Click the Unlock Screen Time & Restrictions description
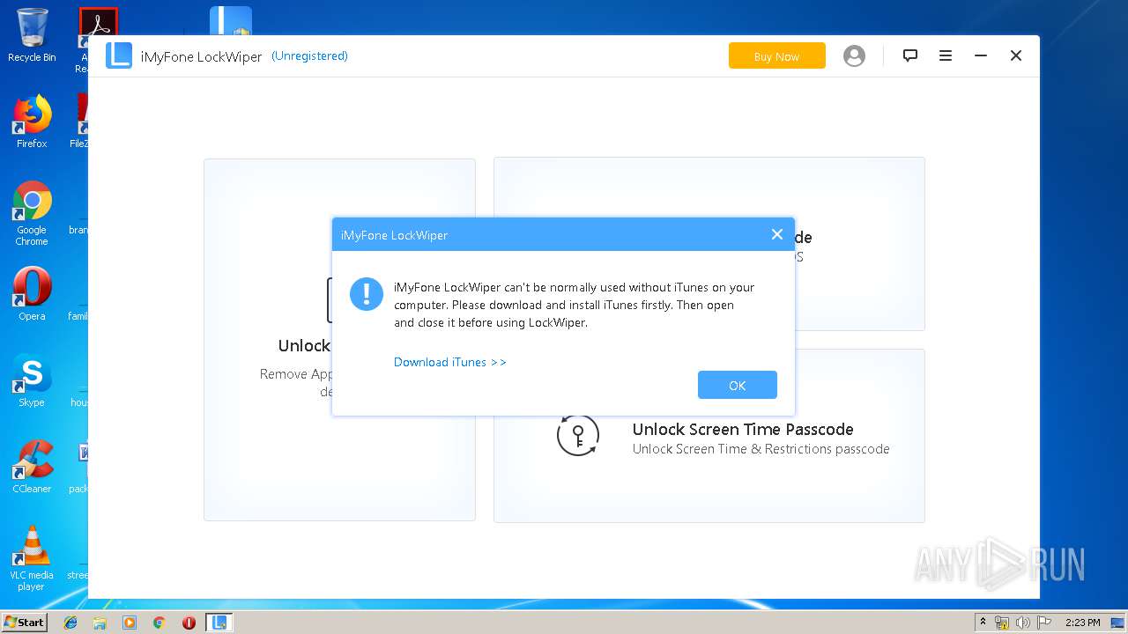 (x=761, y=449)
